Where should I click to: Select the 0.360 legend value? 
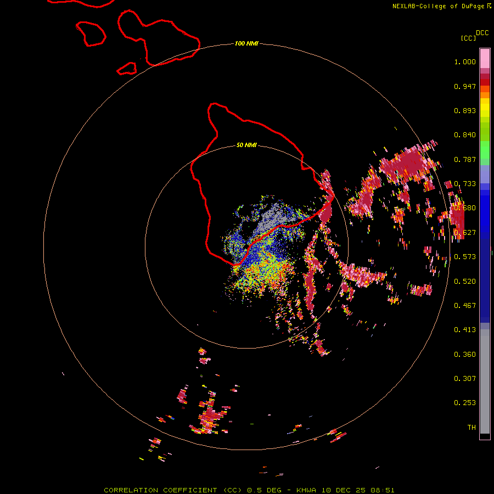coord(465,355)
